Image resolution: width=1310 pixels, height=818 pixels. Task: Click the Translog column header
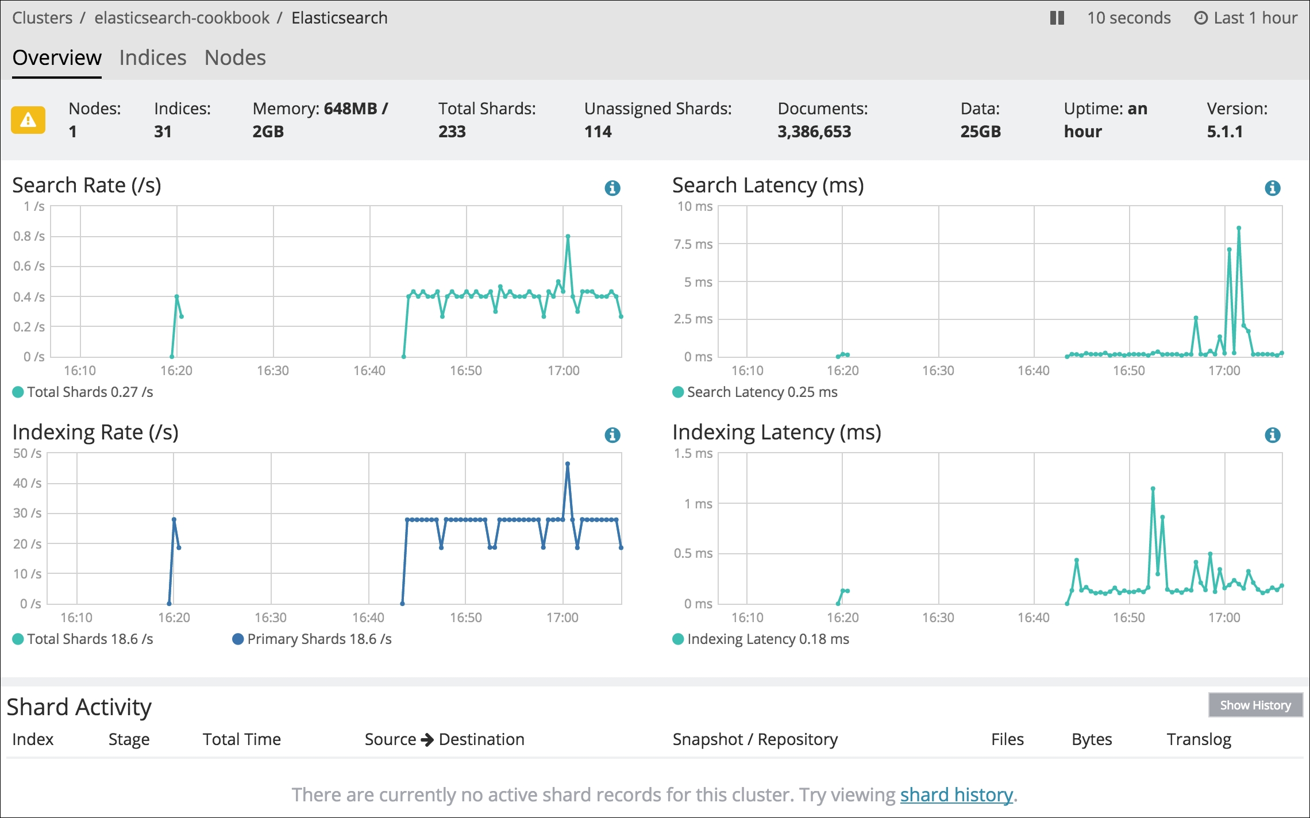(1199, 739)
